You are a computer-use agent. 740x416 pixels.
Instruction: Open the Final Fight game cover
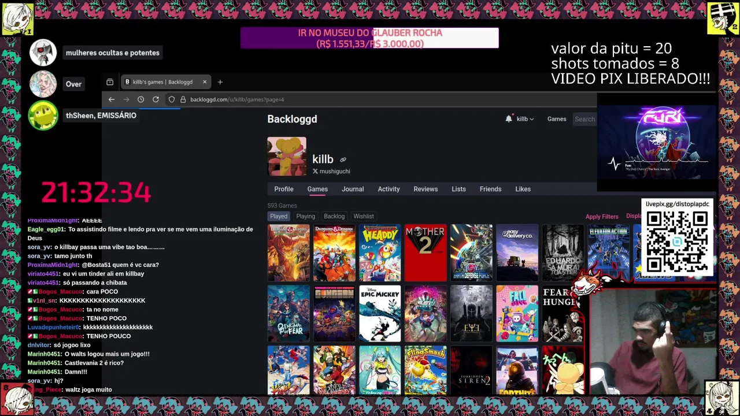pos(288,370)
